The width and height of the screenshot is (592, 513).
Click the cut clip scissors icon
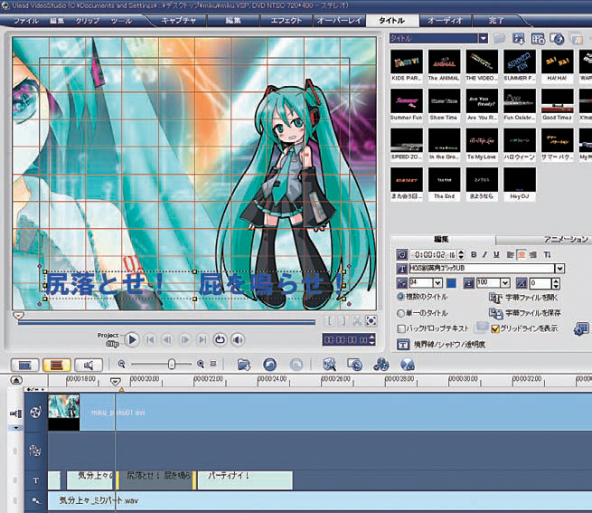tap(357, 321)
